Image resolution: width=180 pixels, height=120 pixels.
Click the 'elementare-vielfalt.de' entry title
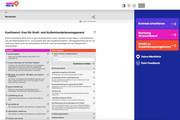[x=17, y=111]
